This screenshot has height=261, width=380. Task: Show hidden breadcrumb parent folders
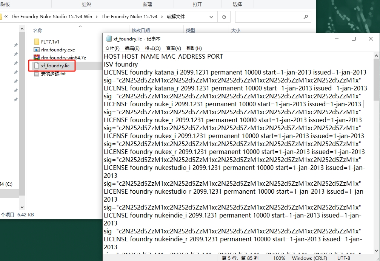[x=6, y=17]
